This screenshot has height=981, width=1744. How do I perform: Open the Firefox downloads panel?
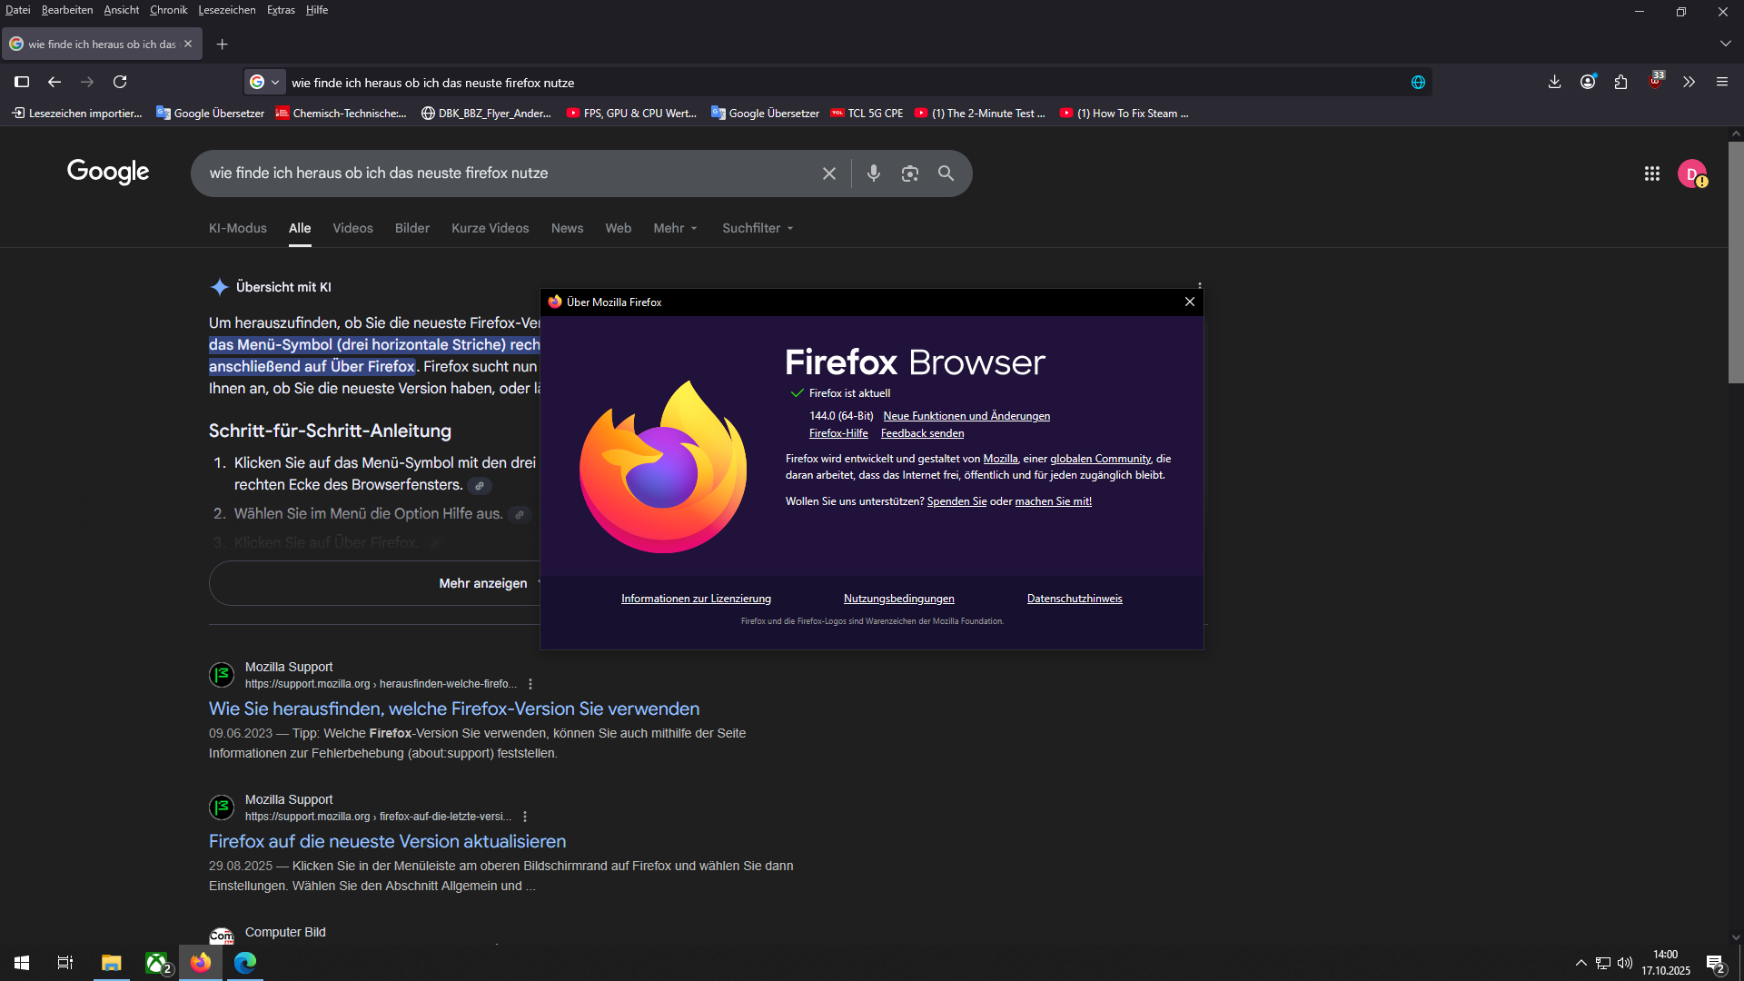click(x=1554, y=82)
